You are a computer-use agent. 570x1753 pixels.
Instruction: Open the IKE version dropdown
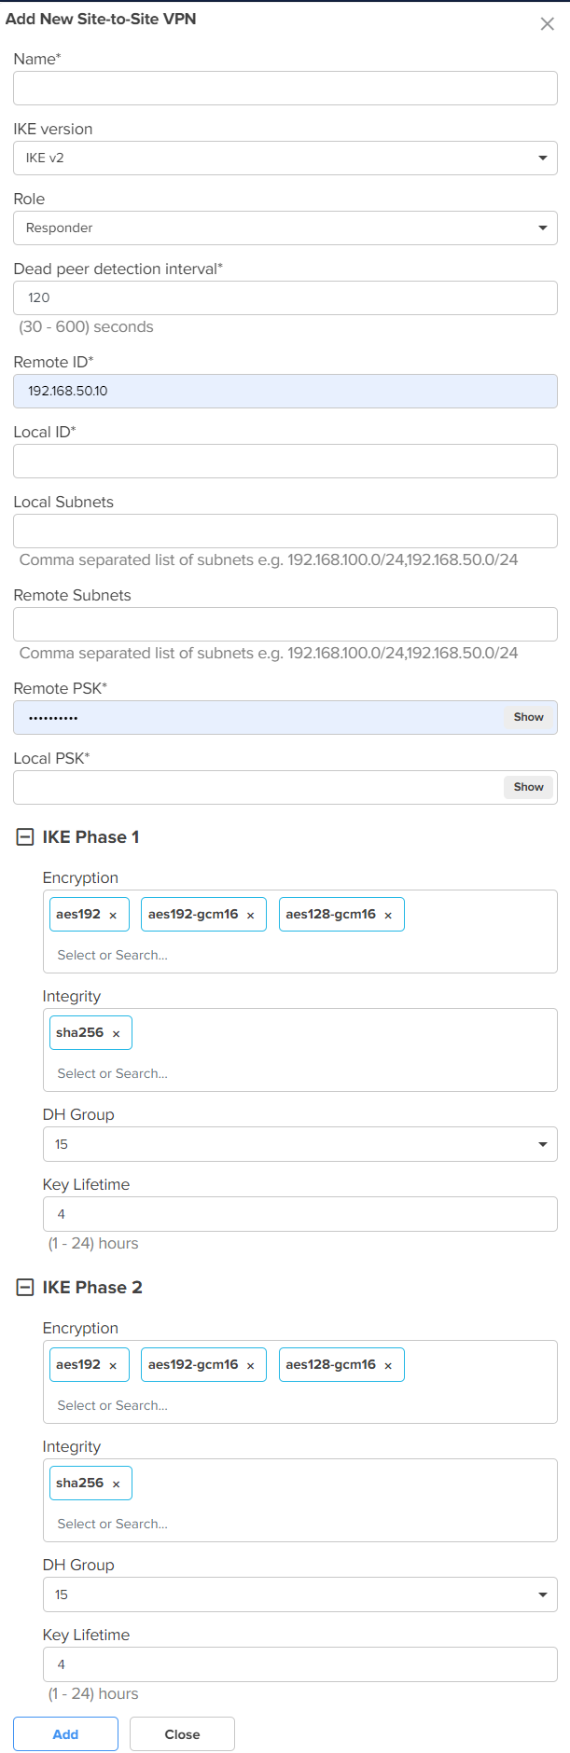285,158
